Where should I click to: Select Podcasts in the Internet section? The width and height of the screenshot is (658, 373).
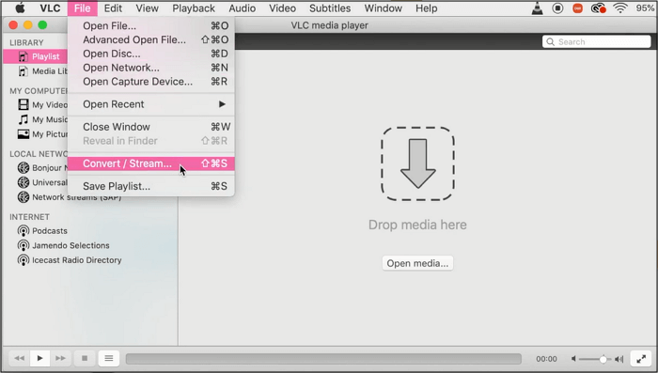pos(50,231)
